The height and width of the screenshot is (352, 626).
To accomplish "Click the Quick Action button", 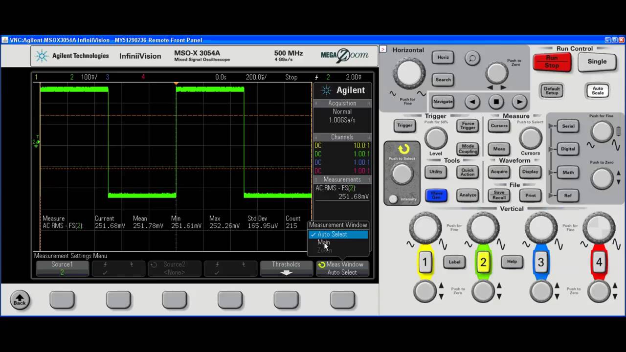I will [x=468, y=172].
